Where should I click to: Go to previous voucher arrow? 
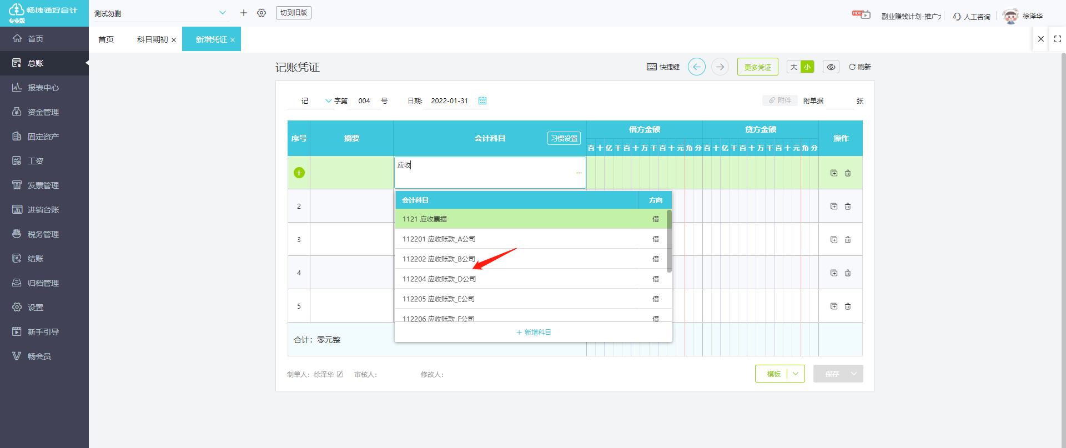(697, 67)
